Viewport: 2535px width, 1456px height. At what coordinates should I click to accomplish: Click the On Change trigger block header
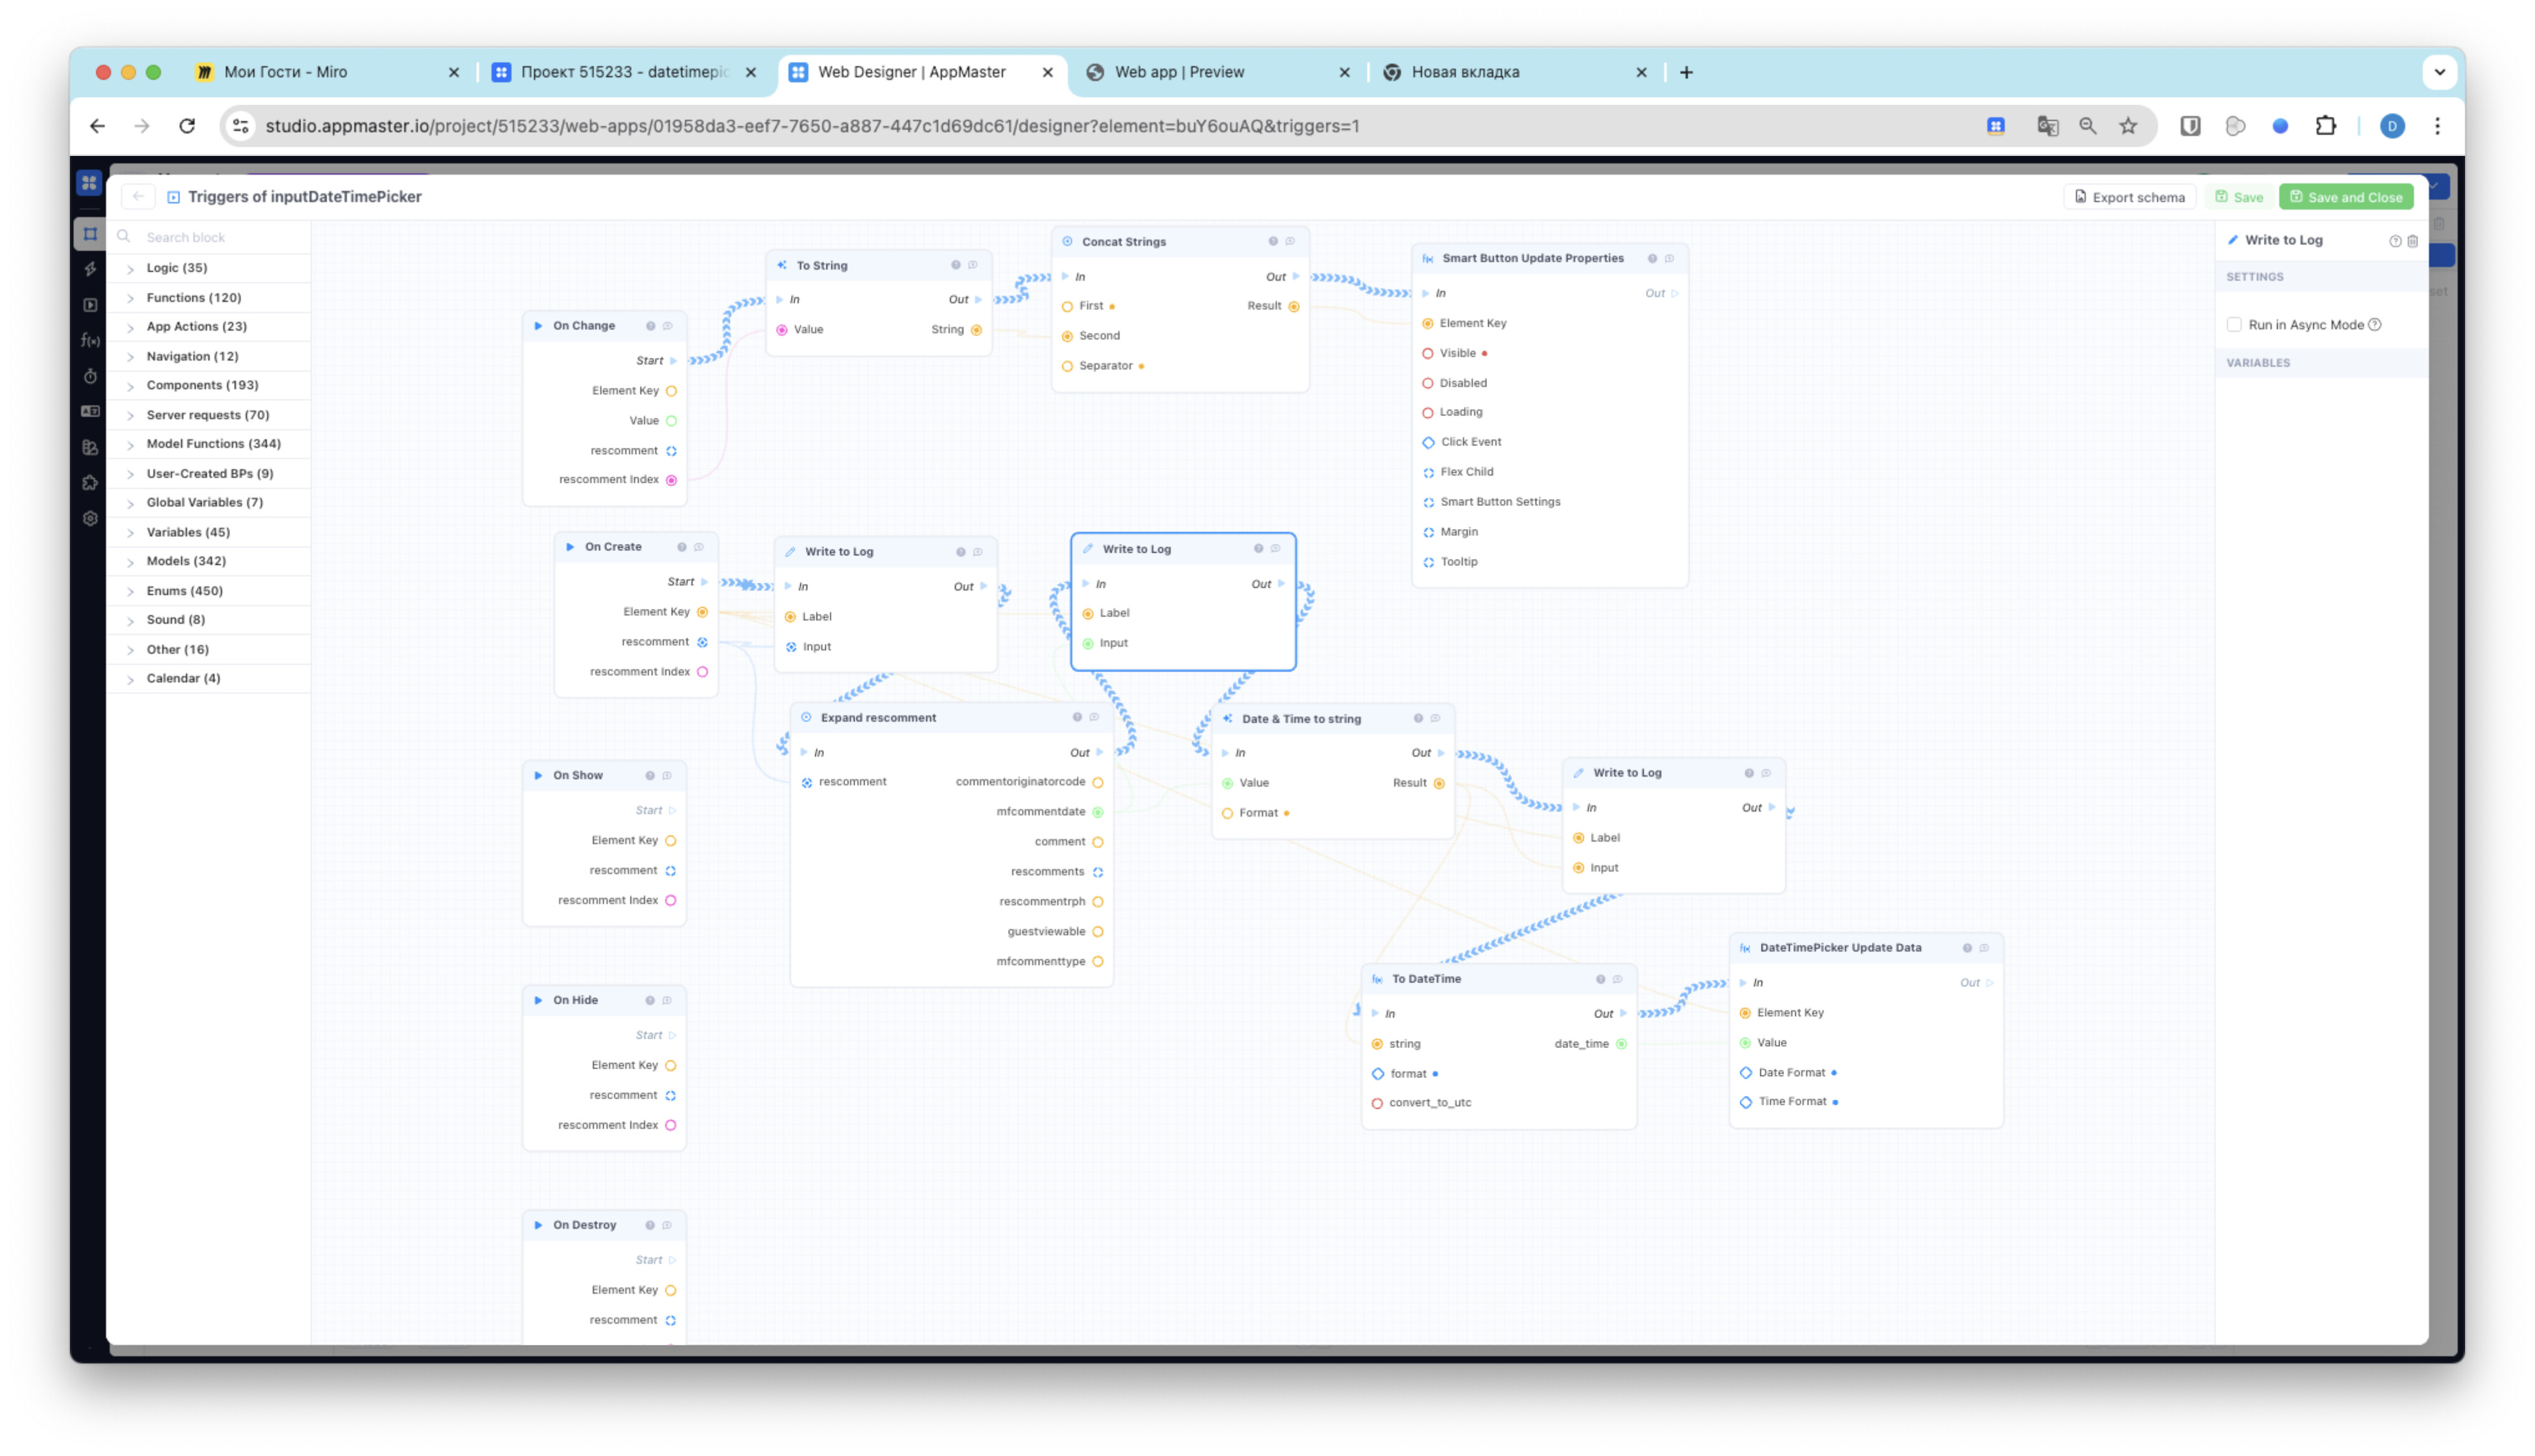coord(604,326)
